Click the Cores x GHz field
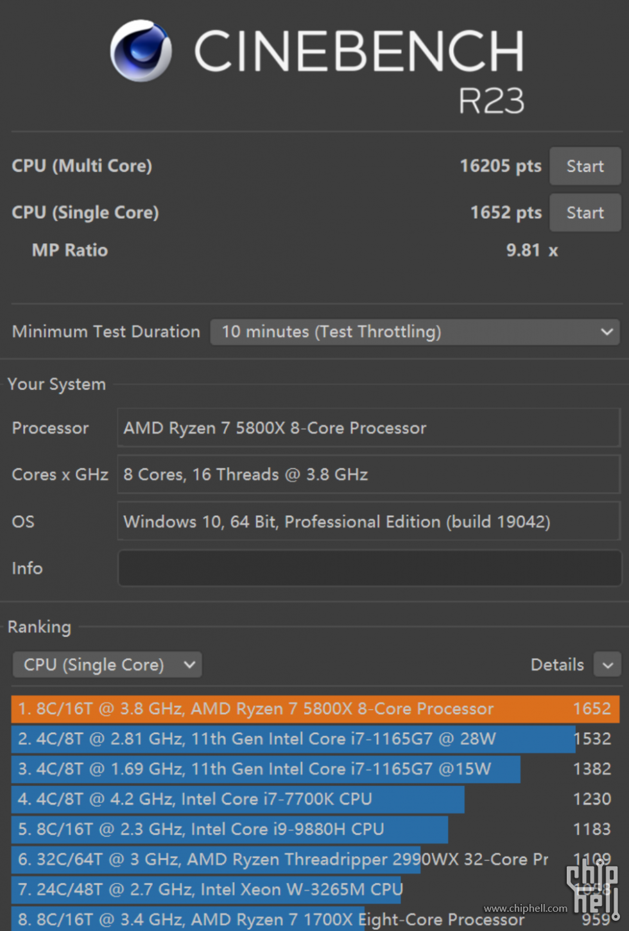Viewport: 629px width, 931px height. [368, 474]
